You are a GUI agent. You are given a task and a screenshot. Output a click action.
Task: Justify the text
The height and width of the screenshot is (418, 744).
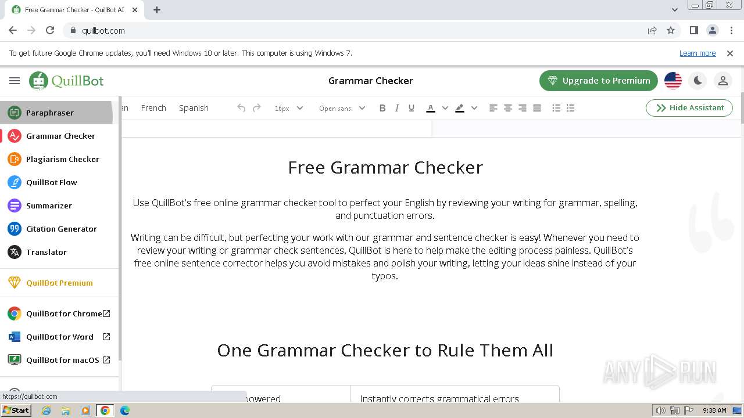(x=537, y=108)
